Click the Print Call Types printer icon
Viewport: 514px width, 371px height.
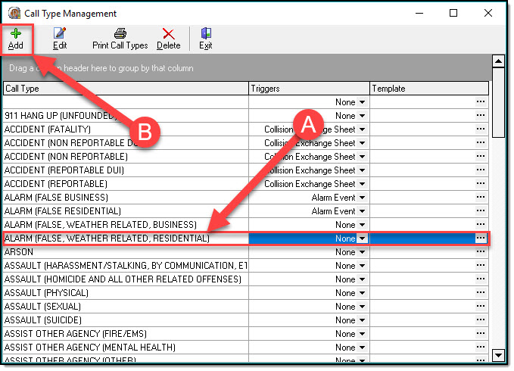click(120, 33)
